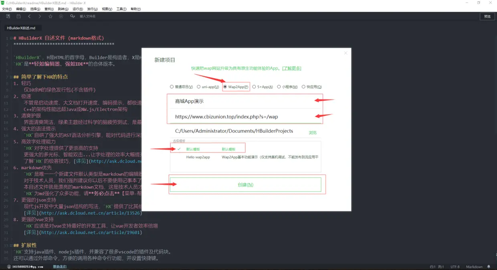The width and height of the screenshot is (497, 270).
Task: Click the notification bell in status bar
Action: click(489, 267)
